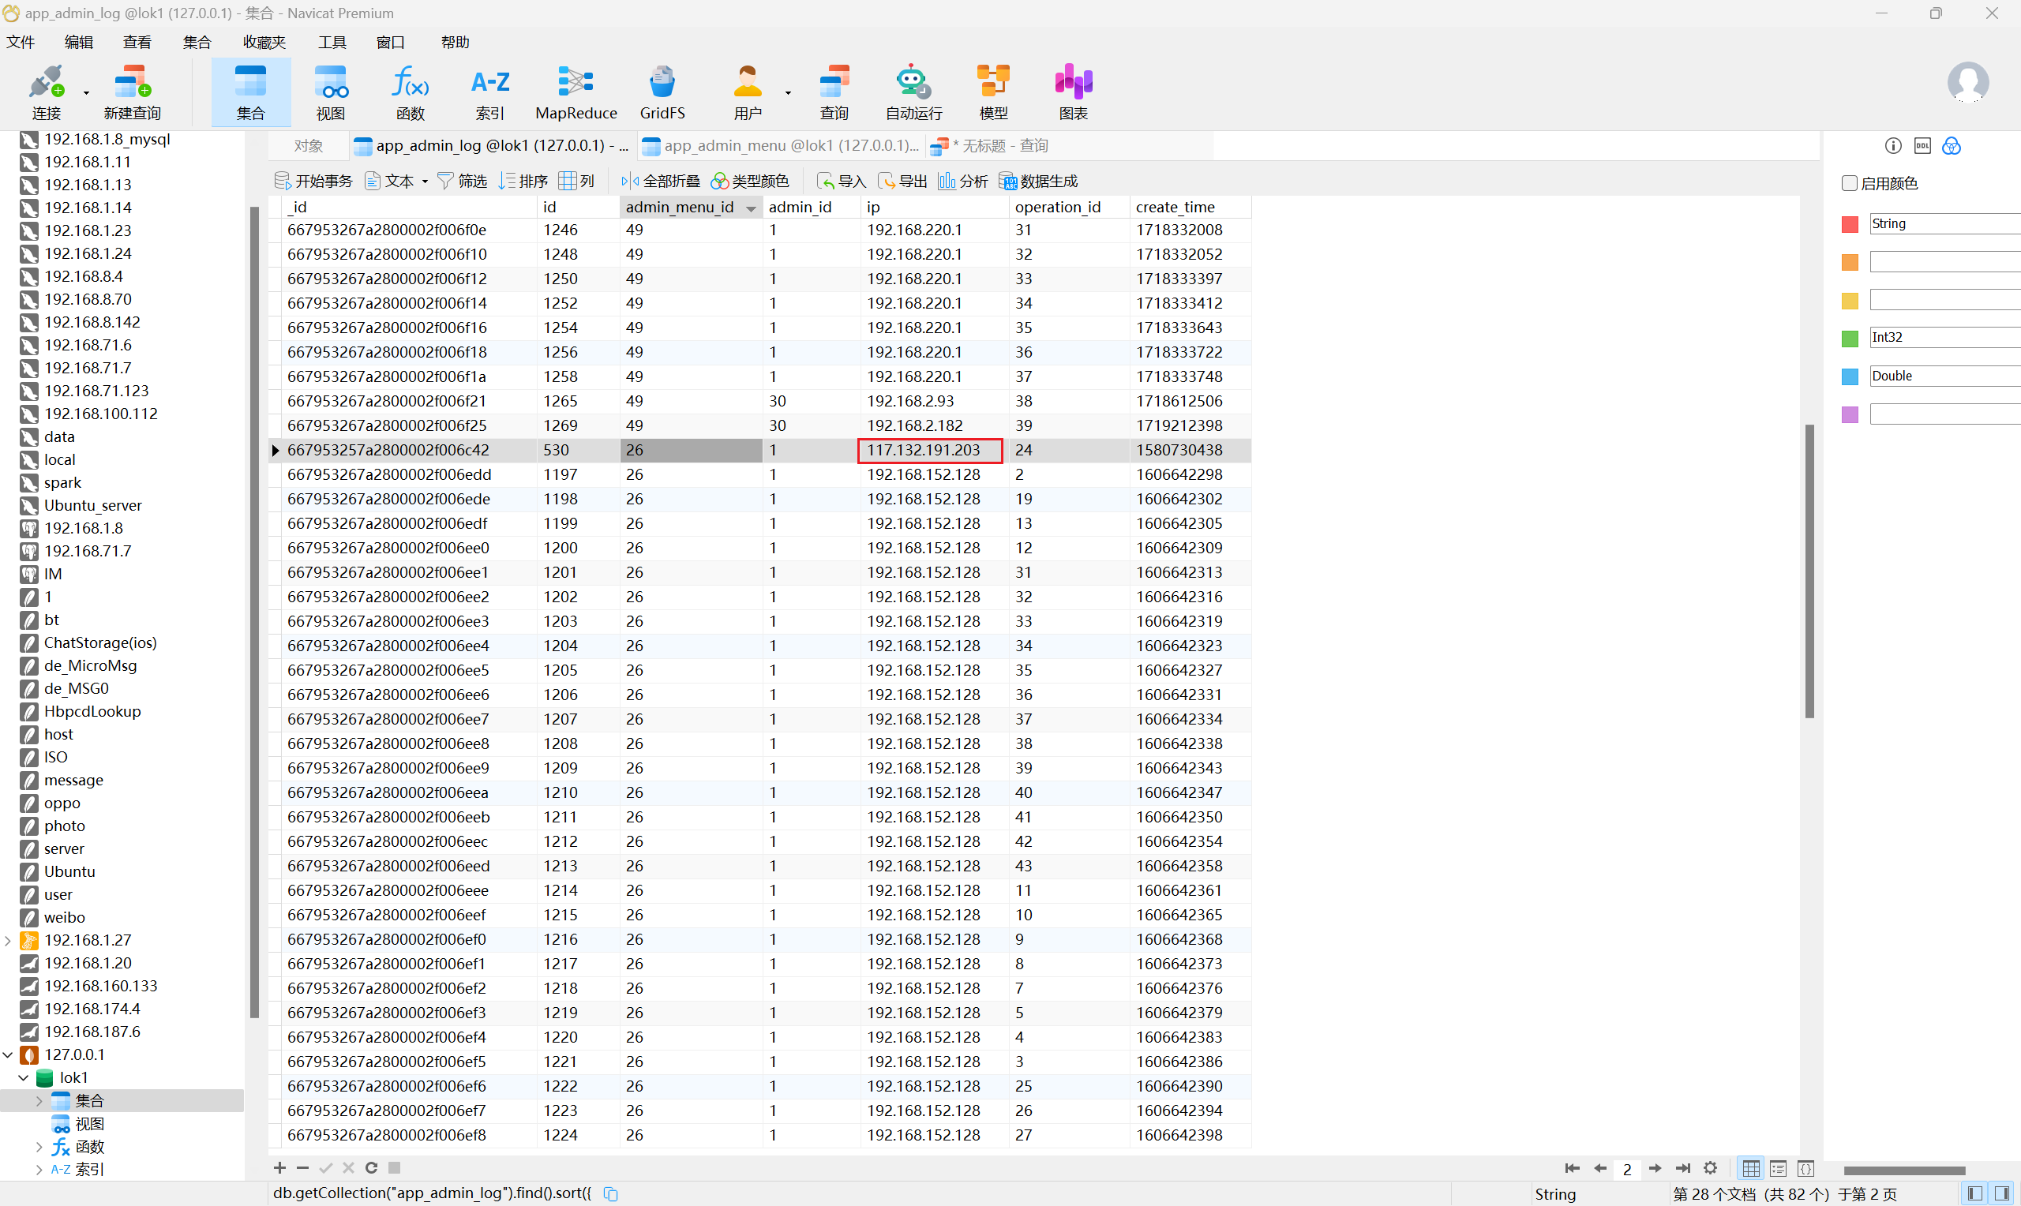Open the 连接 connection tool
2021x1206 pixels.
pyautogui.click(x=47, y=92)
